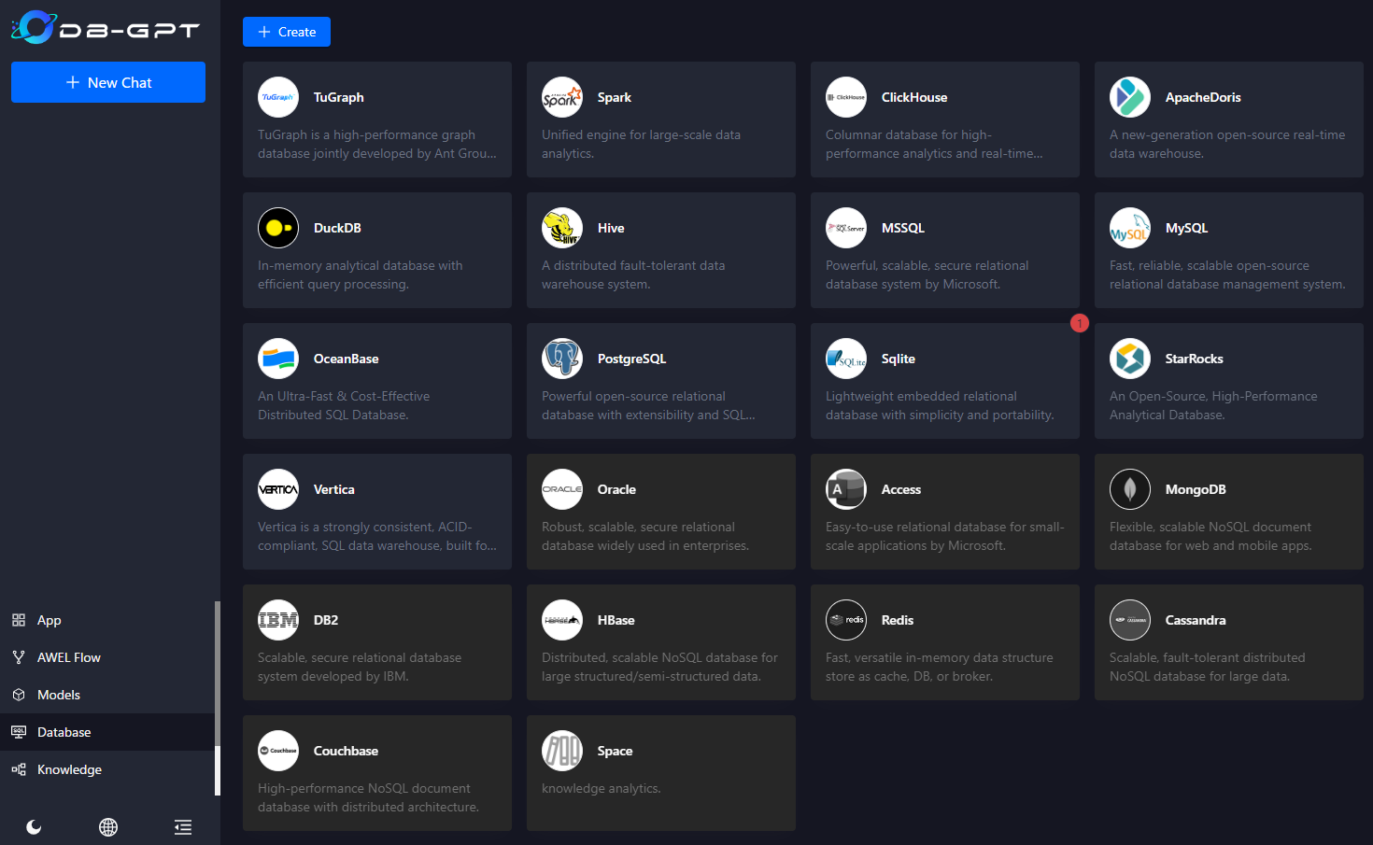Click the Redis logo icon
This screenshot has width=1373, height=845.
click(x=846, y=620)
